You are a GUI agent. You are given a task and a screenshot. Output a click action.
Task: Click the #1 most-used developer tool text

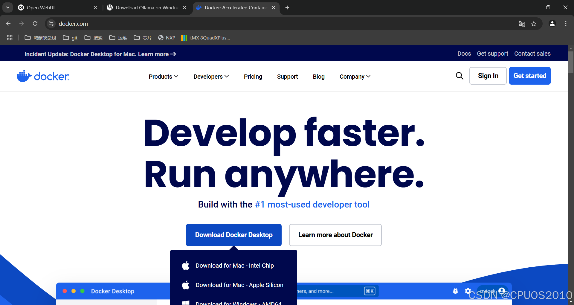click(312, 205)
